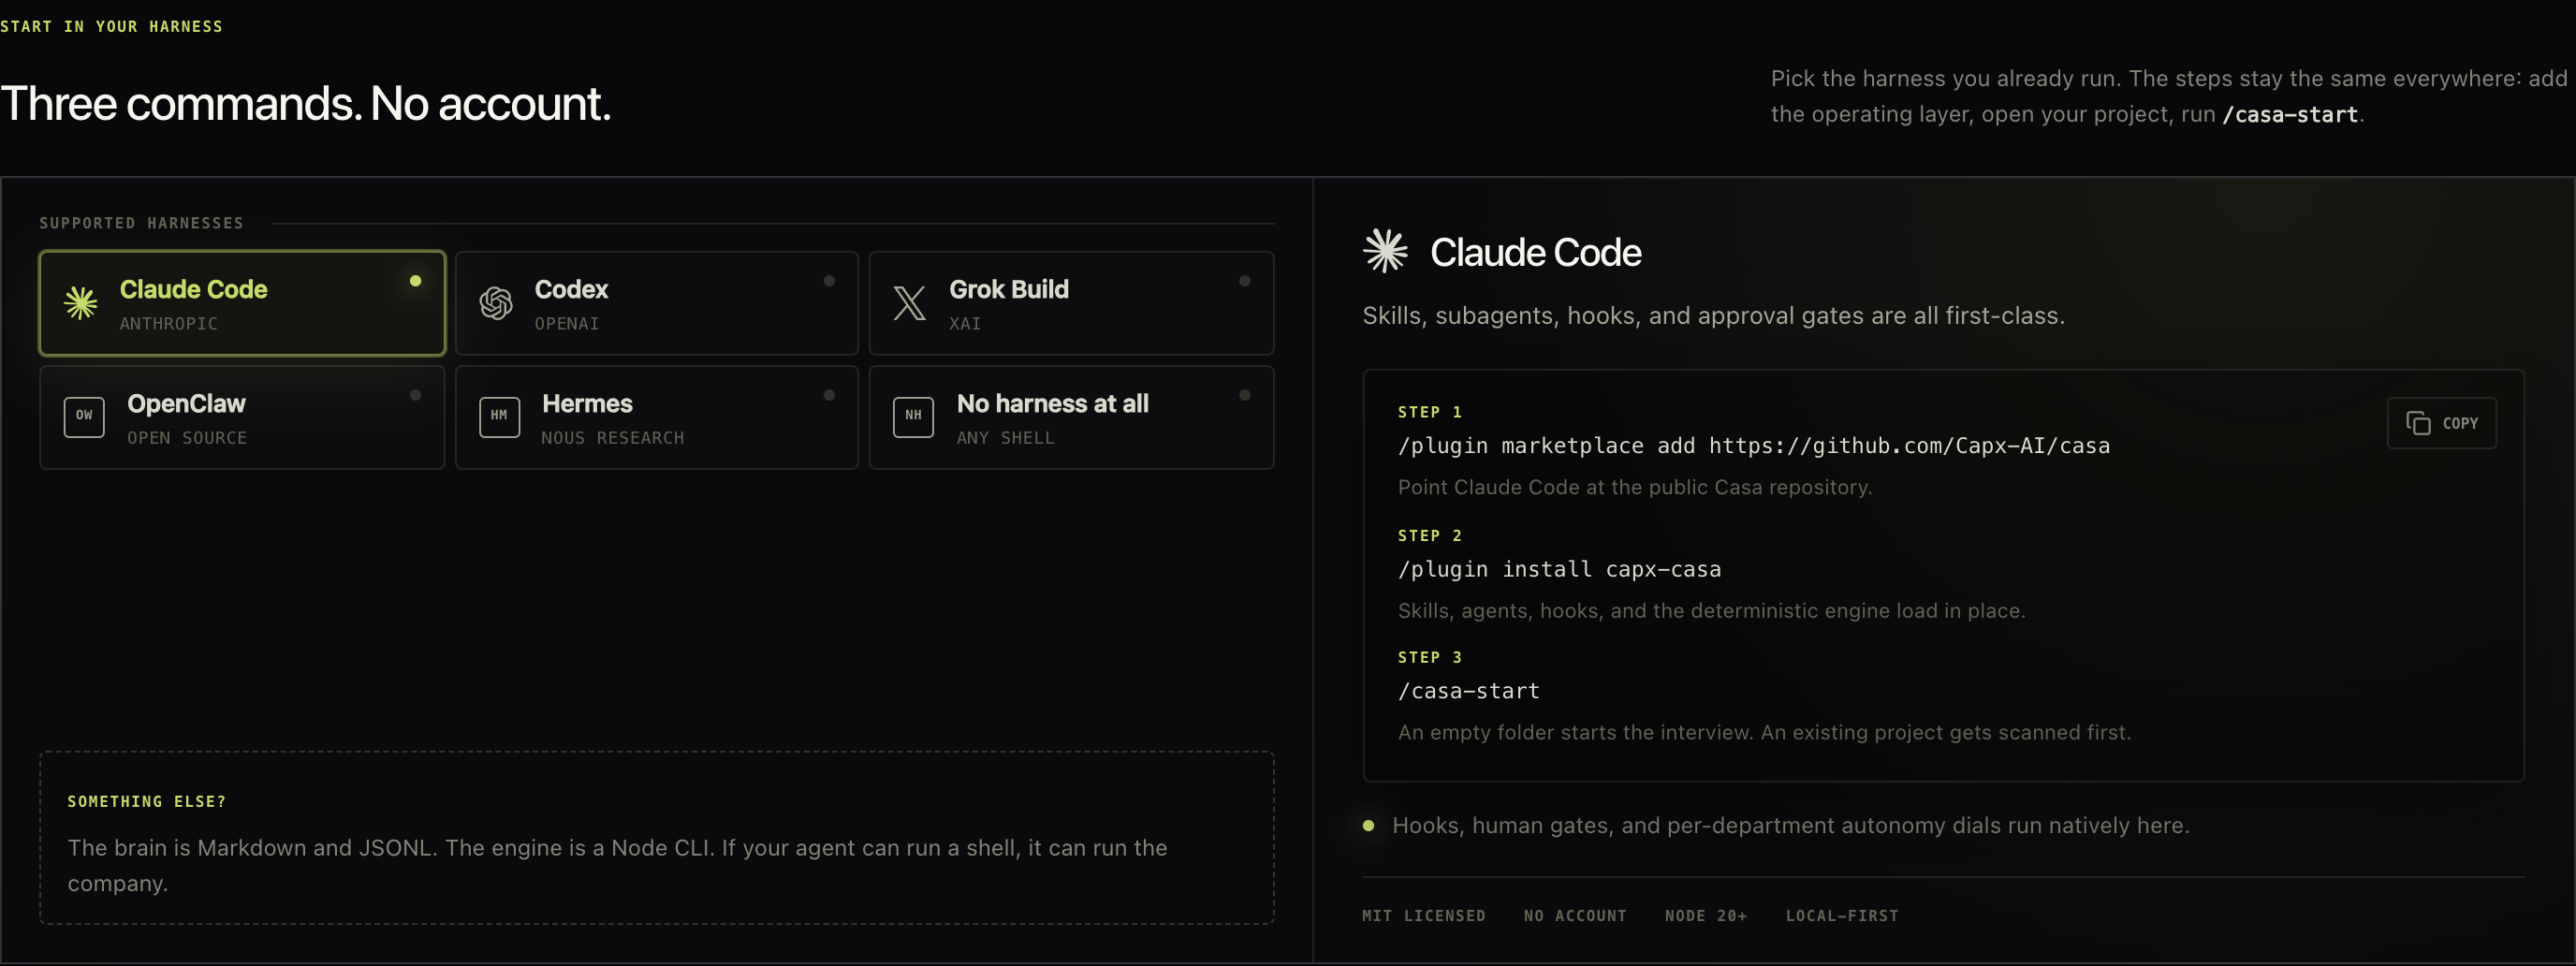Click 'An empty folder starts the interview' text
Viewport: 2576px width, 966px height.
[x=1765, y=733]
